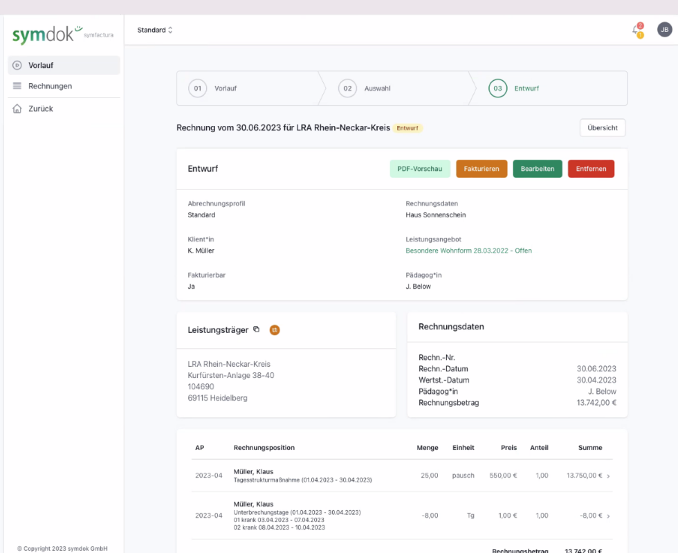The height and width of the screenshot is (553, 678).
Task: Open the Übersicht overview
Action: [x=602, y=128]
